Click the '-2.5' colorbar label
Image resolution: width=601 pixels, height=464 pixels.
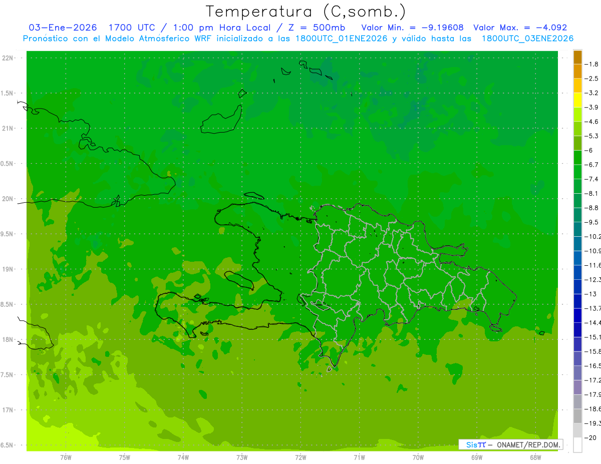point(592,79)
